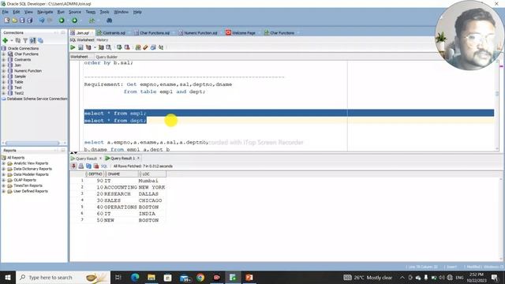Open the Tools menu
This screenshot has height=284, width=505.
104,12
